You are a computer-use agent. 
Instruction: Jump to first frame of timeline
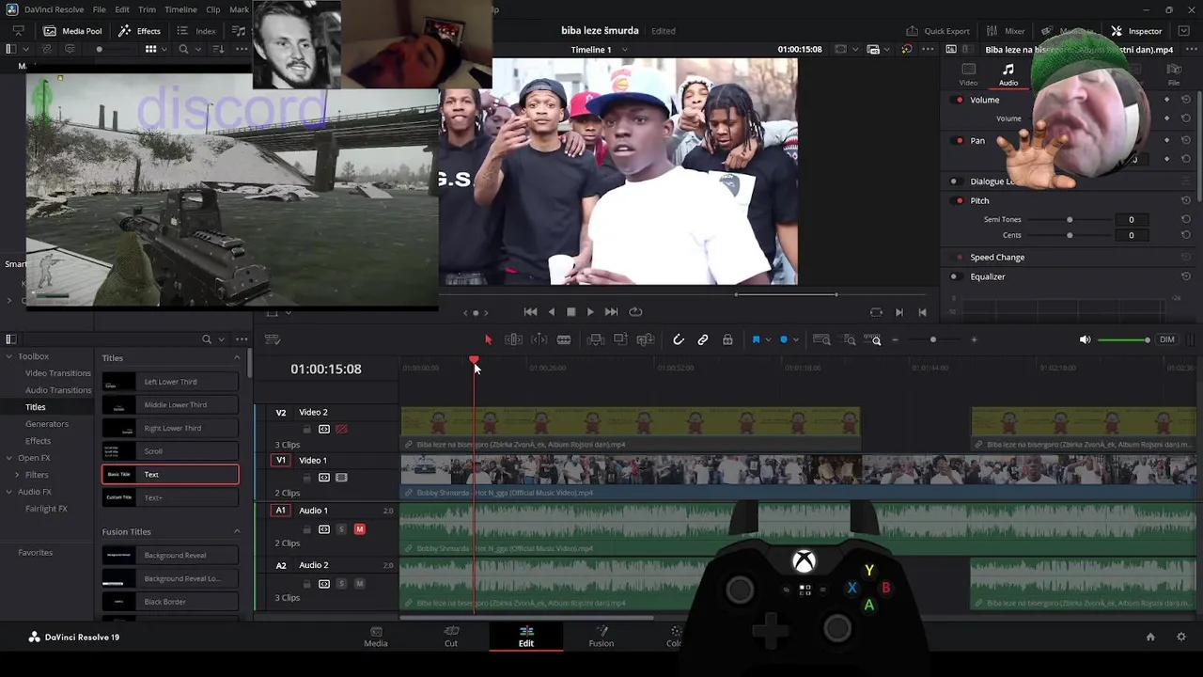point(530,312)
